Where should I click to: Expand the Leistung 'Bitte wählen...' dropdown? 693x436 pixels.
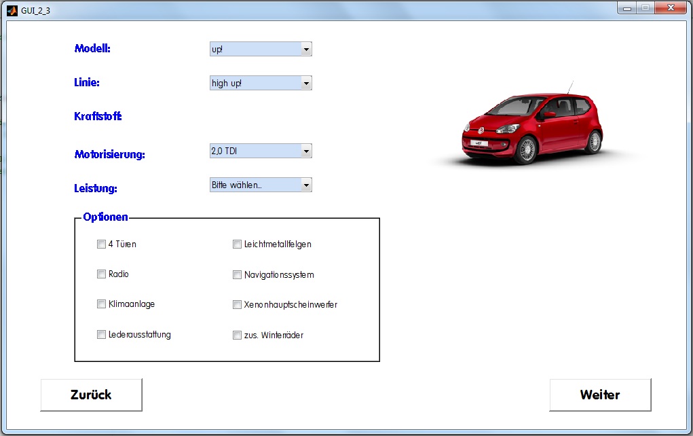261,185
